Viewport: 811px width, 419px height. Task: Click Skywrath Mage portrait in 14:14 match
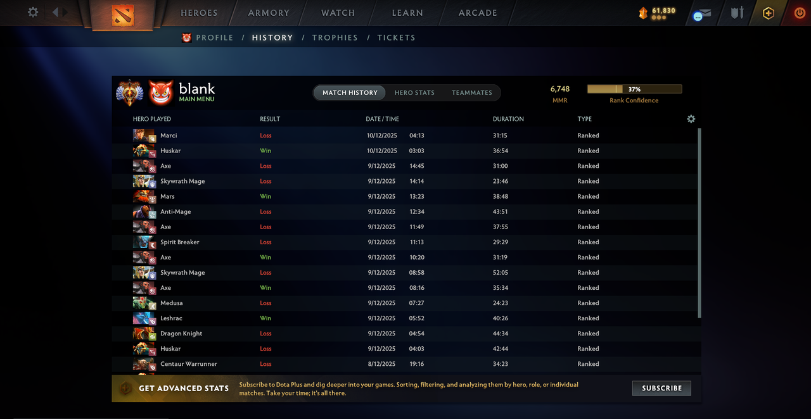point(144,181)
